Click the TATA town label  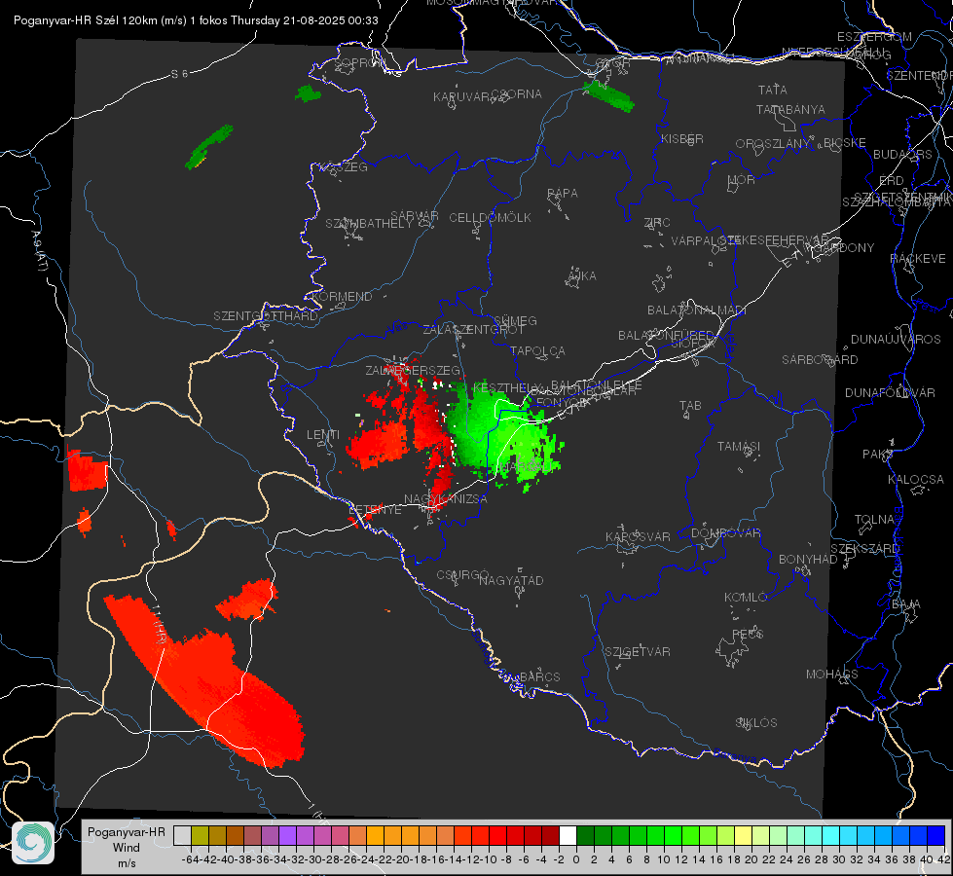tap(773, 90)
